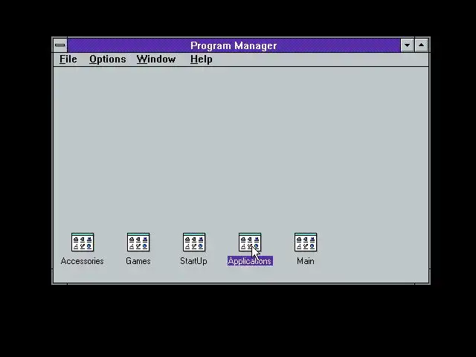Select the Games program group icon
This screenshot has height=357, width=476.
(138, 242)
